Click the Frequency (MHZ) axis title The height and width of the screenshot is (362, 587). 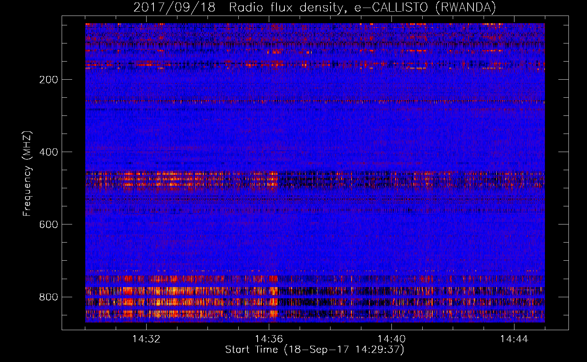tap(27, 173)
